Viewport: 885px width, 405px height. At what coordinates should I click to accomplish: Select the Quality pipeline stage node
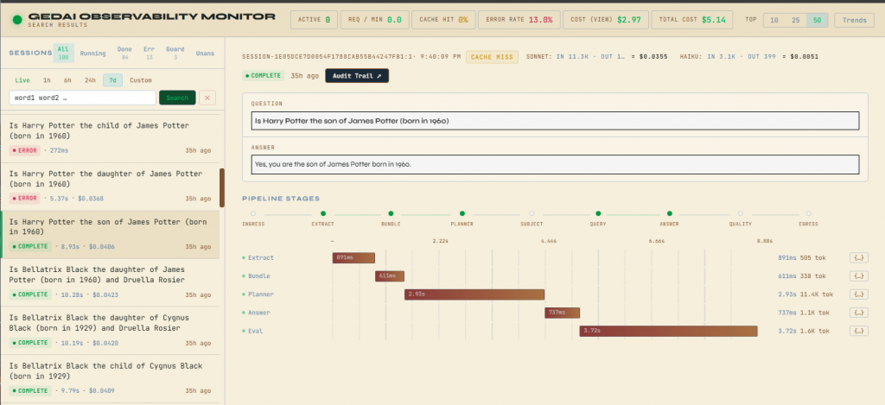(741, 214)
